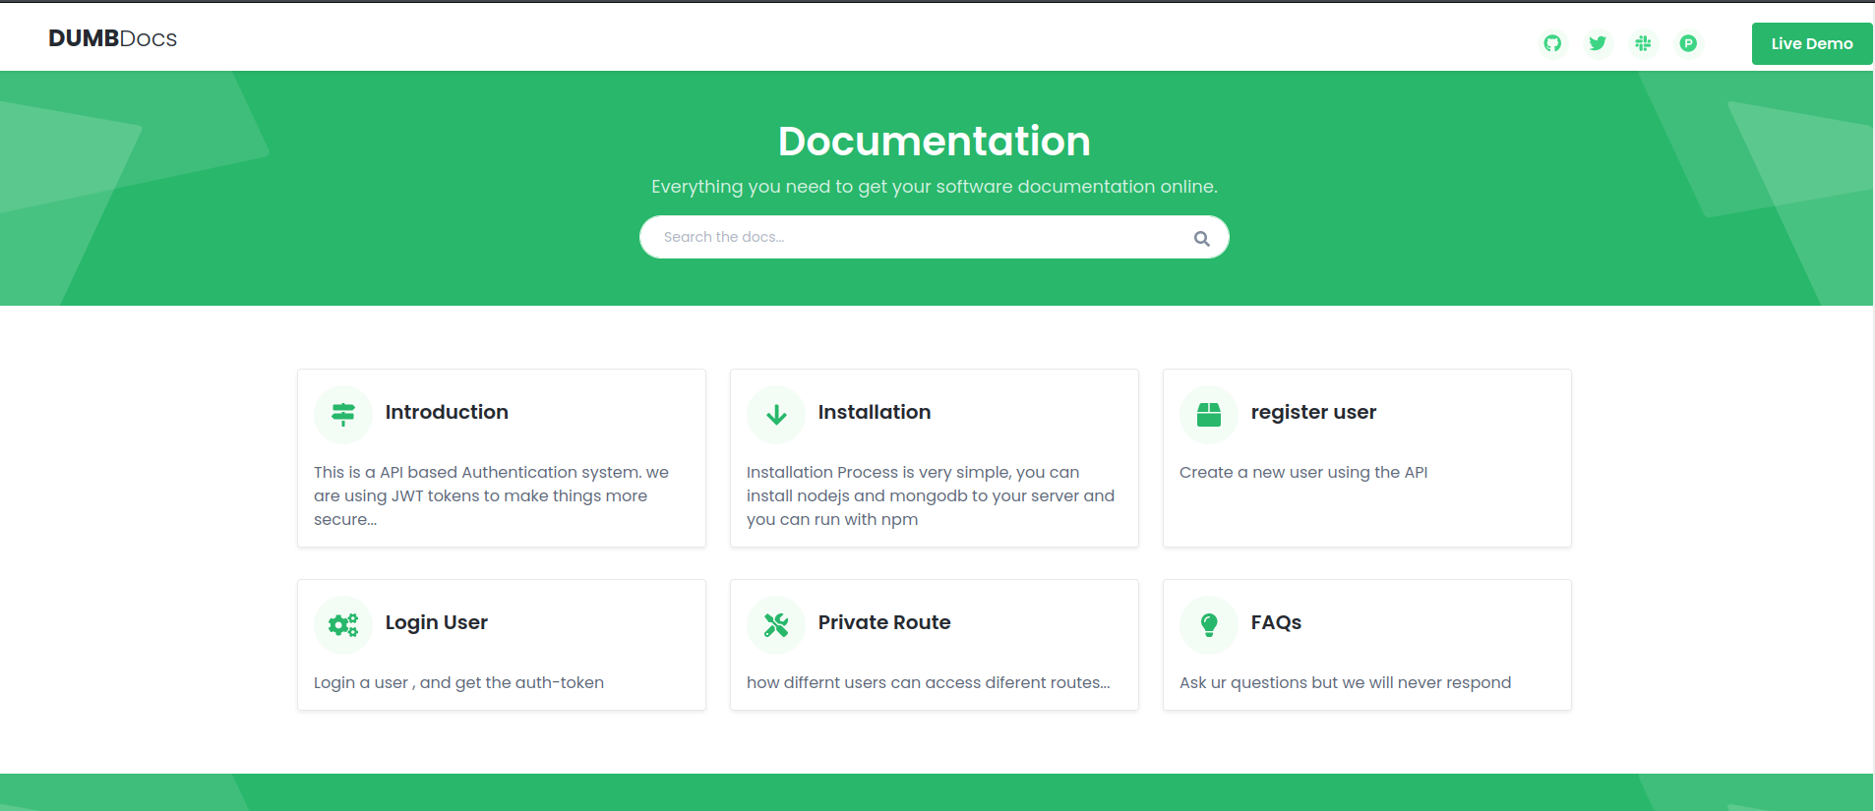Click the Installation down-arrow icon
The width and height of the screenshot is (1875, 811).
tap(776, 415)
